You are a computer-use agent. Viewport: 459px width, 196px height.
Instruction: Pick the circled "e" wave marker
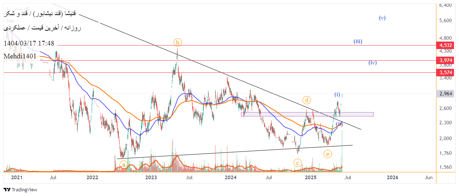(x=327, y=154)
